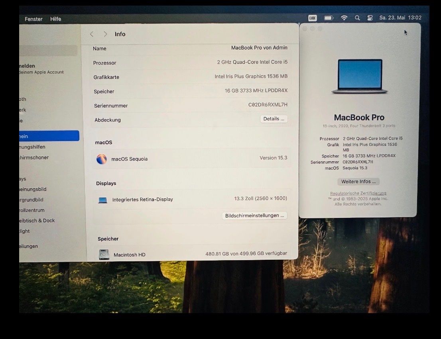
Task: Select the highlighted Allgemein sidebar item
Action: coord(49,136)
